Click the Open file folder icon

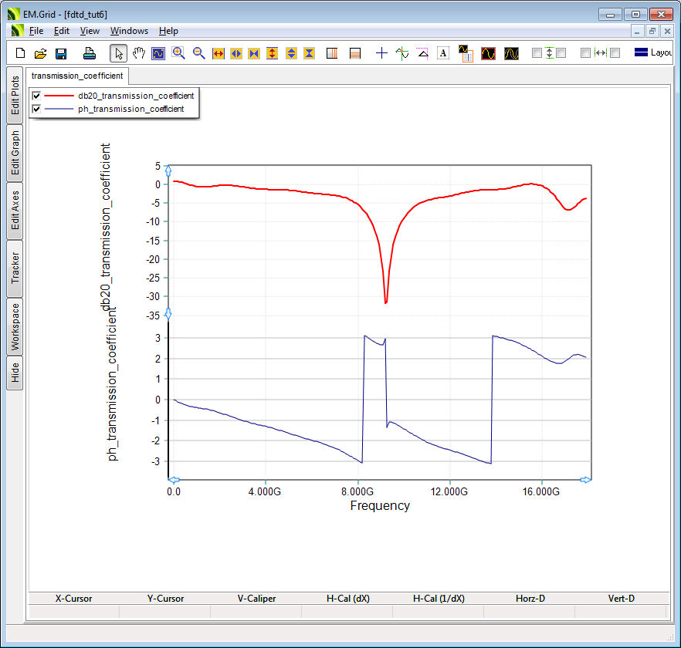coord(41,53)
